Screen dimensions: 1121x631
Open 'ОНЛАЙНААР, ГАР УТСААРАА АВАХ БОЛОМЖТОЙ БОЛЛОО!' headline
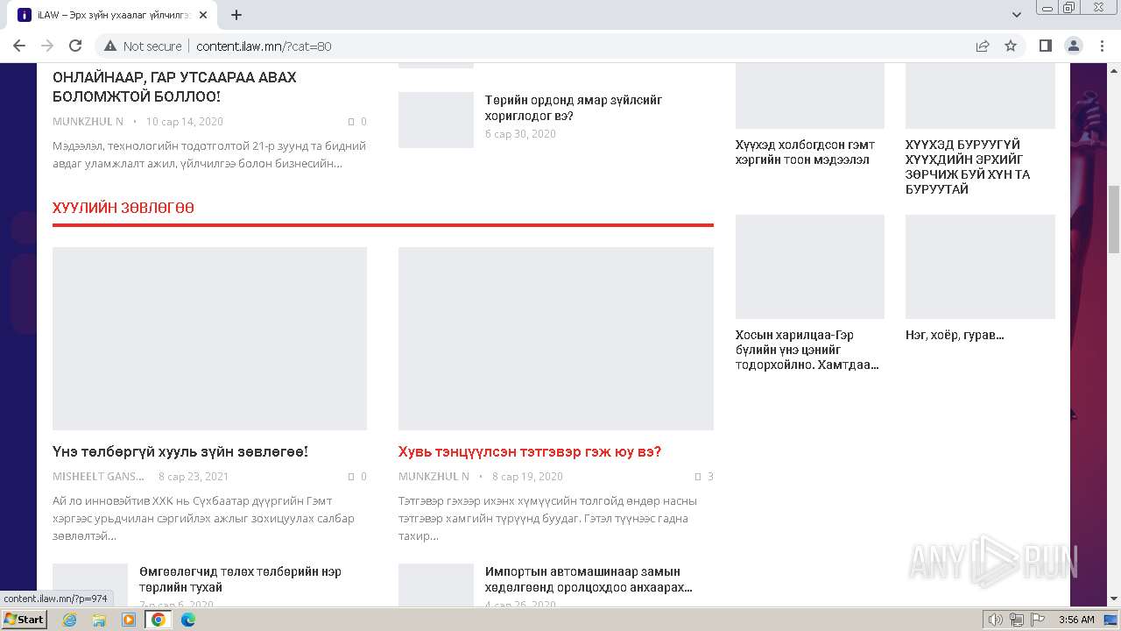coord(174,87)
